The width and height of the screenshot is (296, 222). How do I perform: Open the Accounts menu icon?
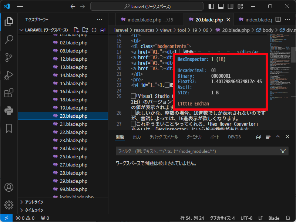pyautogui.click(x=9, y=187)
